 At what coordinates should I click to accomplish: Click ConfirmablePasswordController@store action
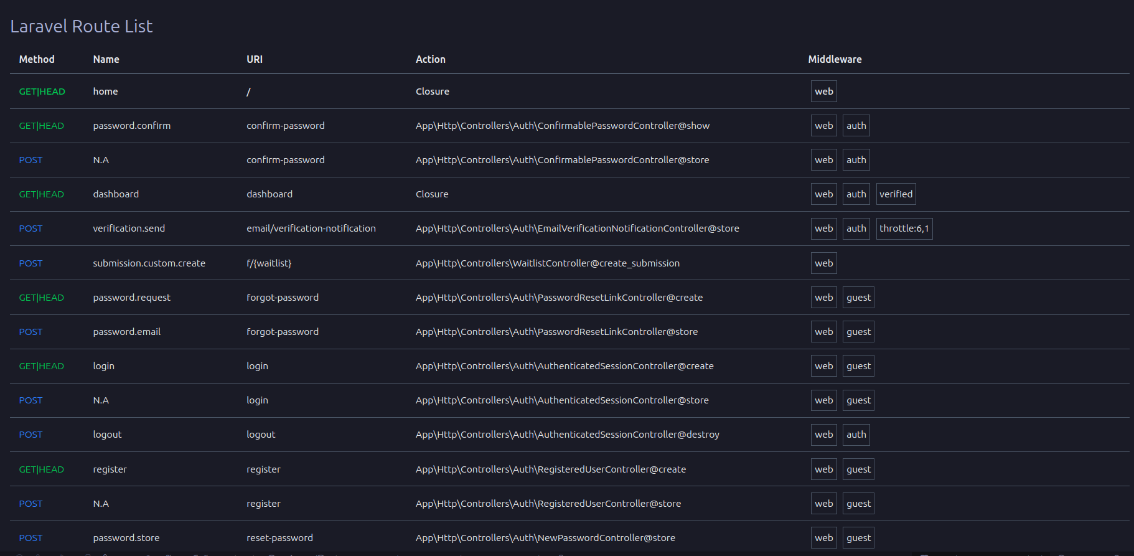[x=563, y=160]
